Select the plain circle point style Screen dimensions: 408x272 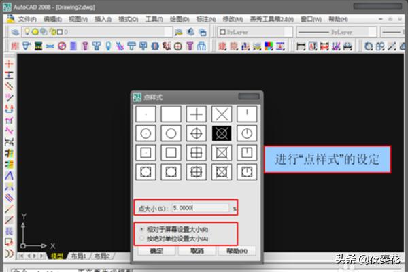point(171,133)
